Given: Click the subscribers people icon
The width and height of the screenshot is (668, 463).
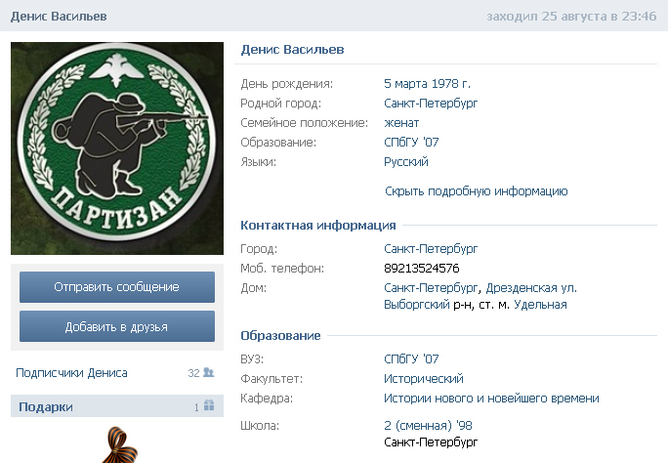Looking at the screenshot, I should 208,372.
